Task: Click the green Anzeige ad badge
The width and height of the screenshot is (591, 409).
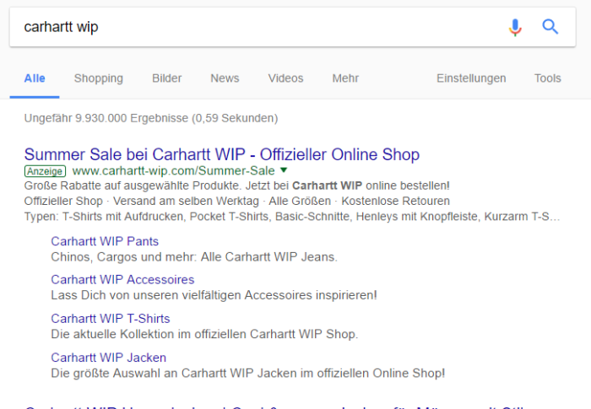Action: coord(46,171)
